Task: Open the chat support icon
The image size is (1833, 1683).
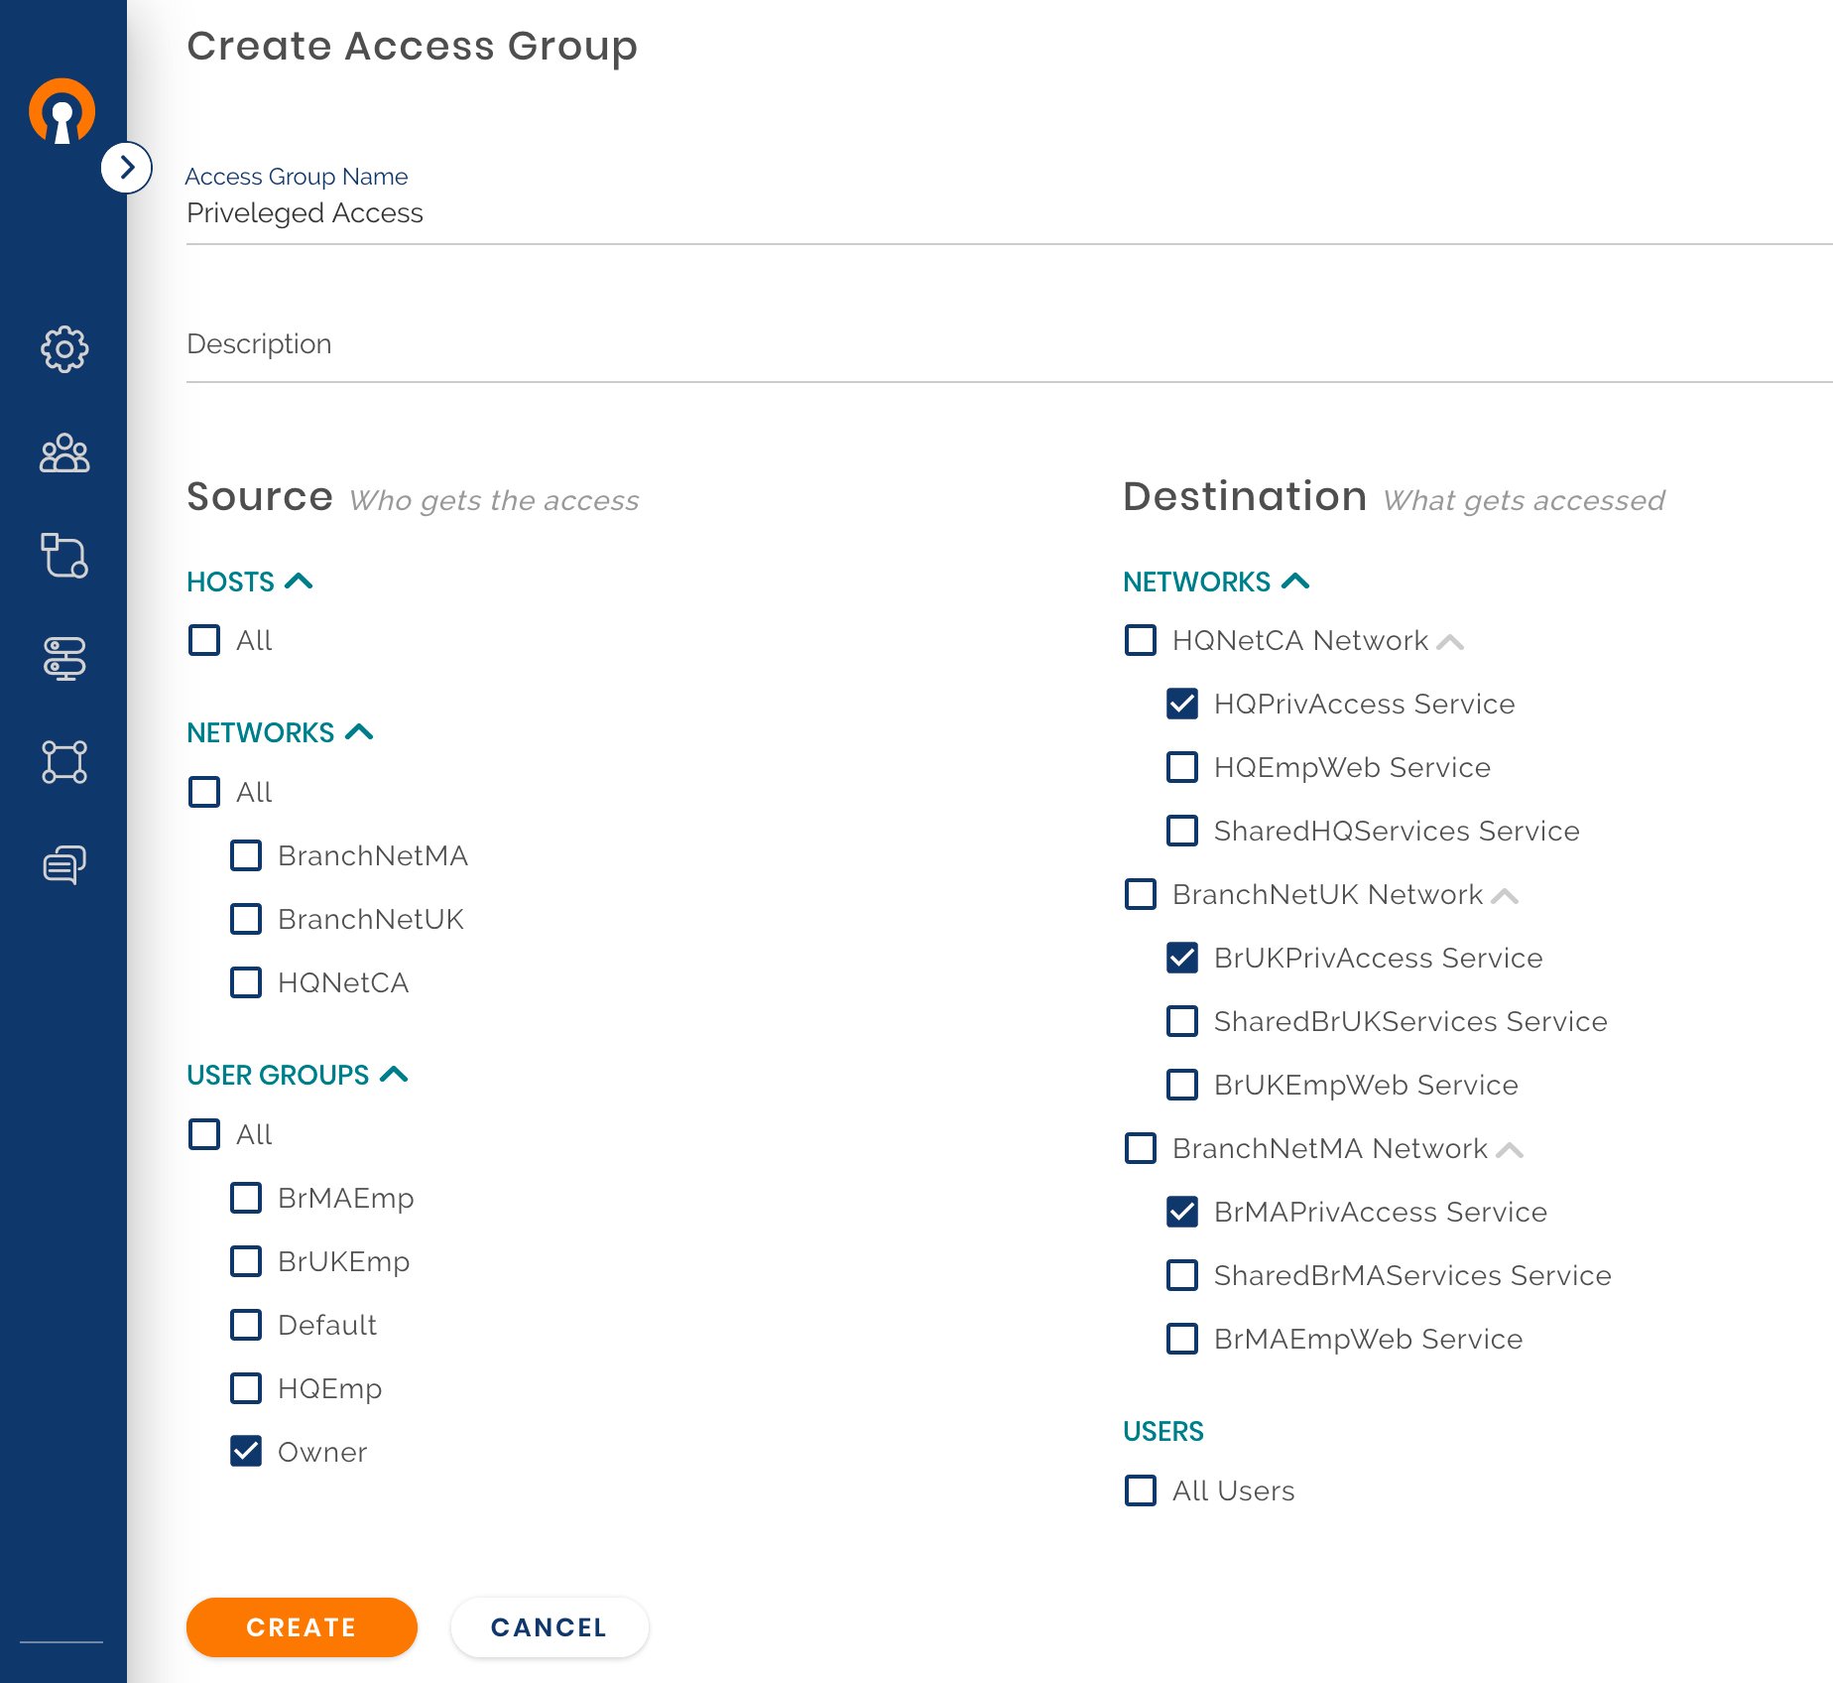Action: [64, 864]
